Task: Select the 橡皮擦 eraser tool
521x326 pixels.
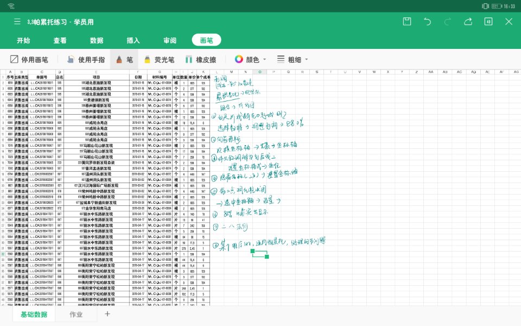Action: (201, 60)
